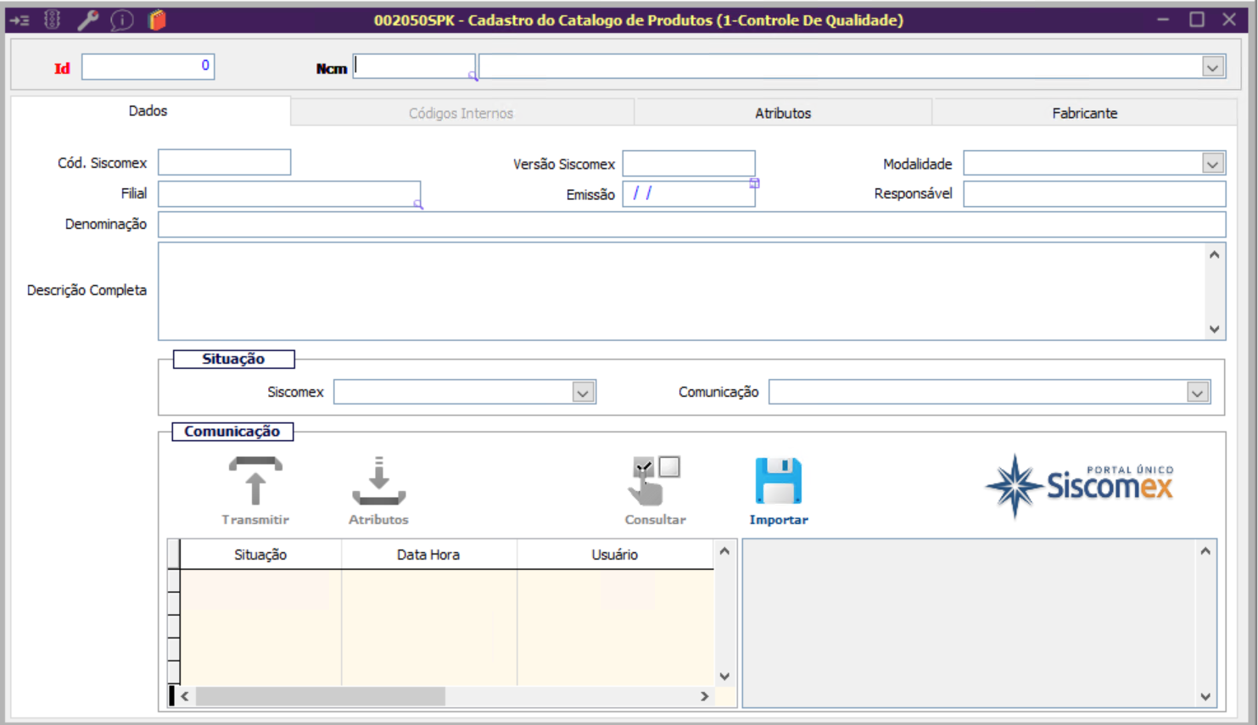Open the wrench tools icon

[x=87, y=20]
